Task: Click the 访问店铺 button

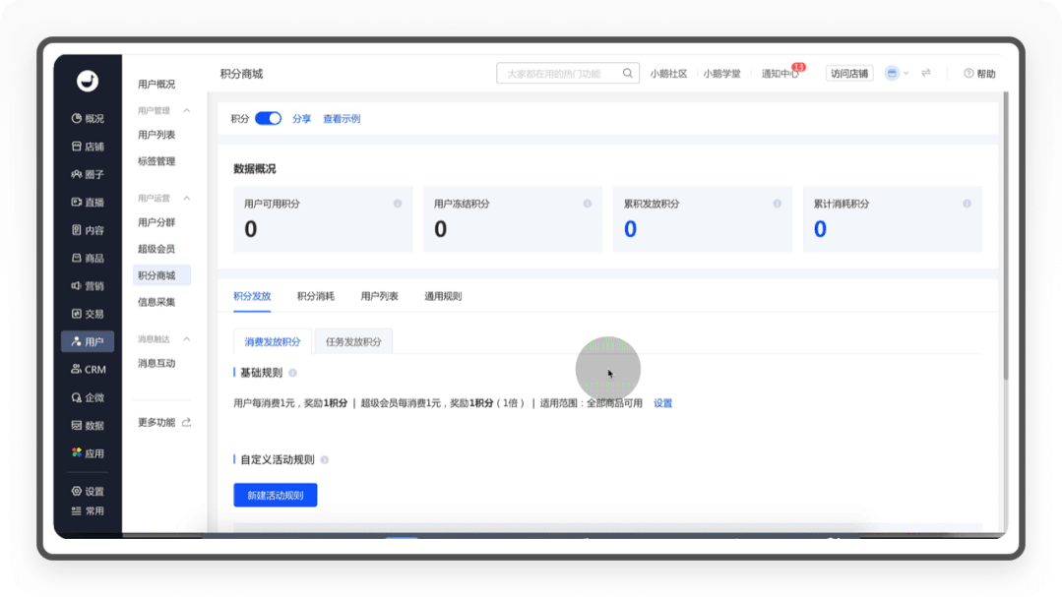Action: coord(849,73)
